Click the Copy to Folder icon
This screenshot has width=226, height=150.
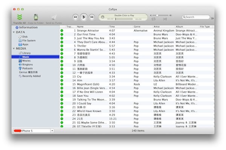(36, 17)
